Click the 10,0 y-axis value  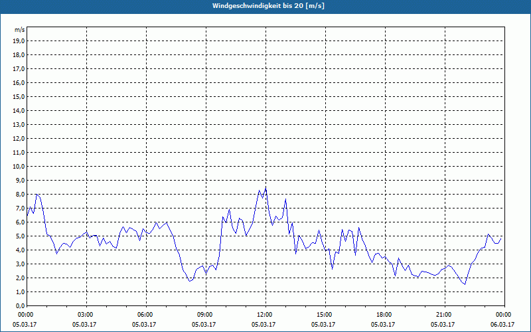click(19, 167)
